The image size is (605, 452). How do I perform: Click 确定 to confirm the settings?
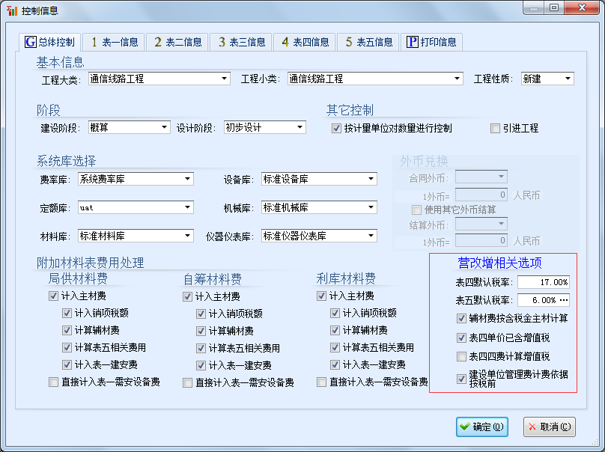pyautogui.click(x=481, y=427)
